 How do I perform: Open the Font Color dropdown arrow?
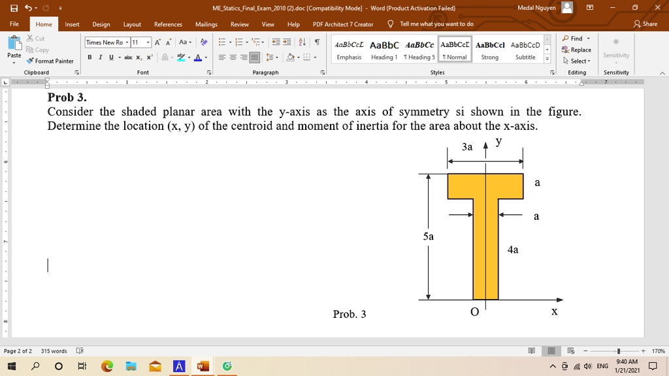[205, 57]
